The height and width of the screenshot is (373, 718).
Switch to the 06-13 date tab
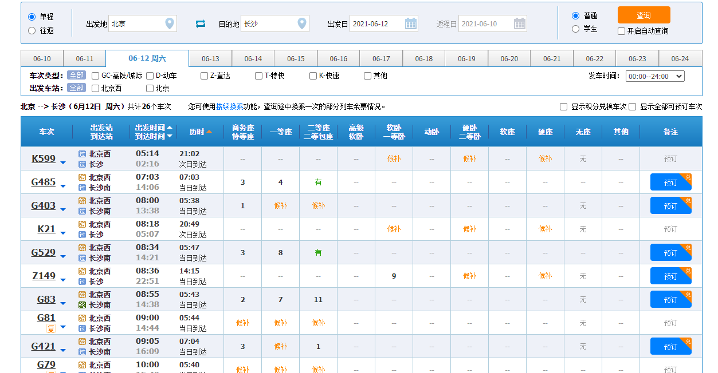pyautogui.click(x=210, y=59)
